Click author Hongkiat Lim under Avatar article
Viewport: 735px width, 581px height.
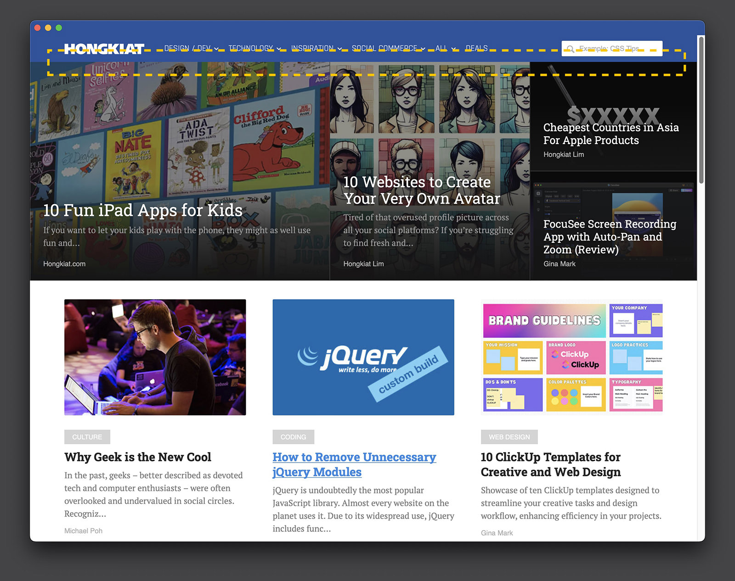[x=363, y=264]
